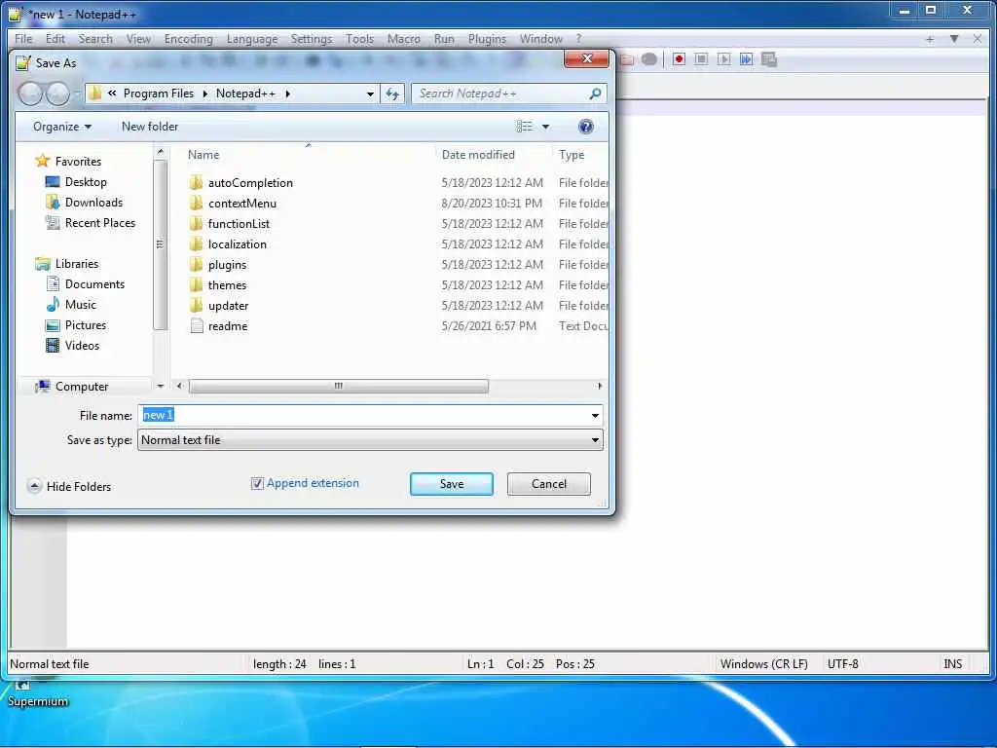Click INS mode in status bar
Screen dimensions: 997x748
(952, 664)
